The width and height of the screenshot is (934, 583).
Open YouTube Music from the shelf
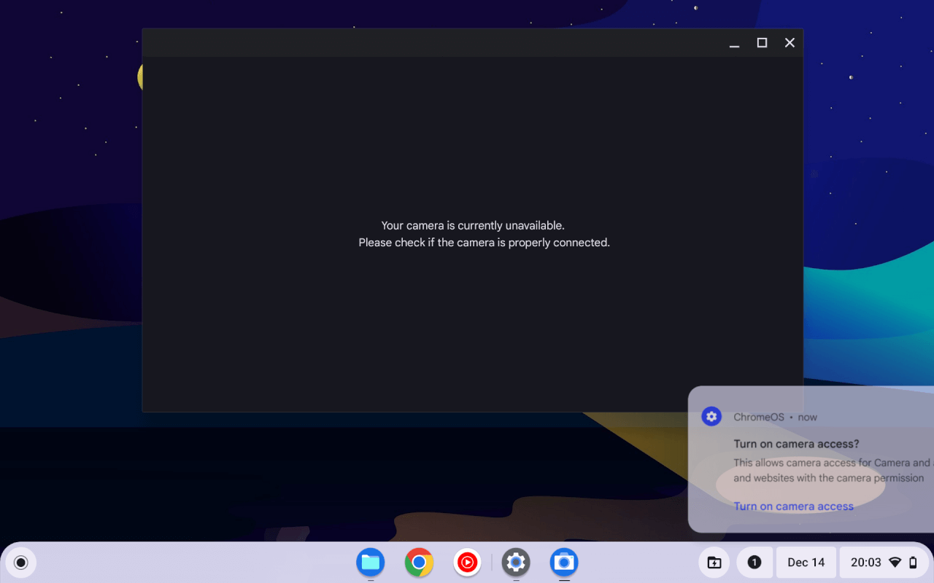click(466, 562)
